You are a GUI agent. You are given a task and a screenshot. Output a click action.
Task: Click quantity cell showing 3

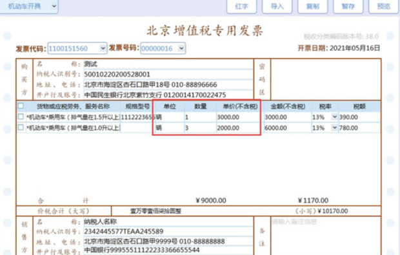pyautogui.click(x=200, y=127)
